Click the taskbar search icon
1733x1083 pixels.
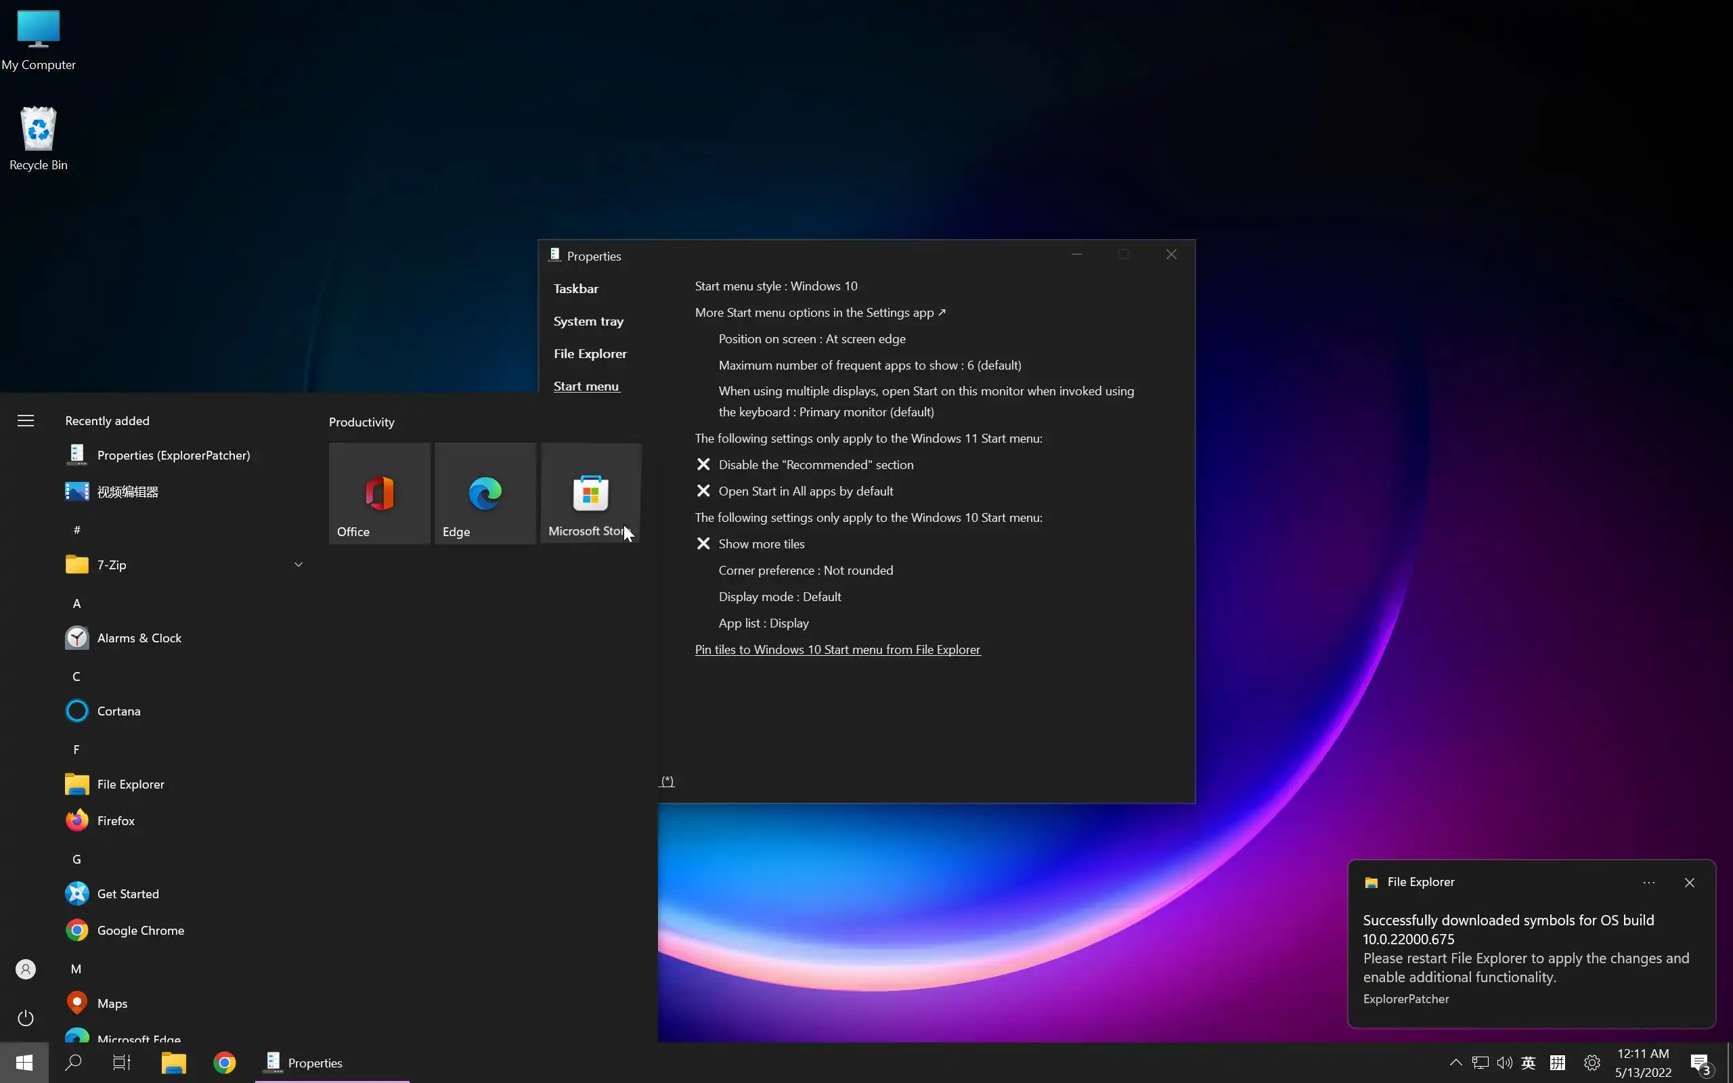point(73,1062)
